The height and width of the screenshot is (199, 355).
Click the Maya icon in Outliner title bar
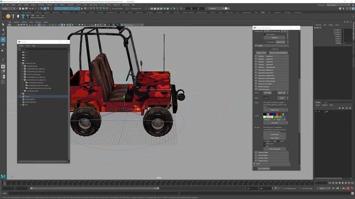click(19, 42)
